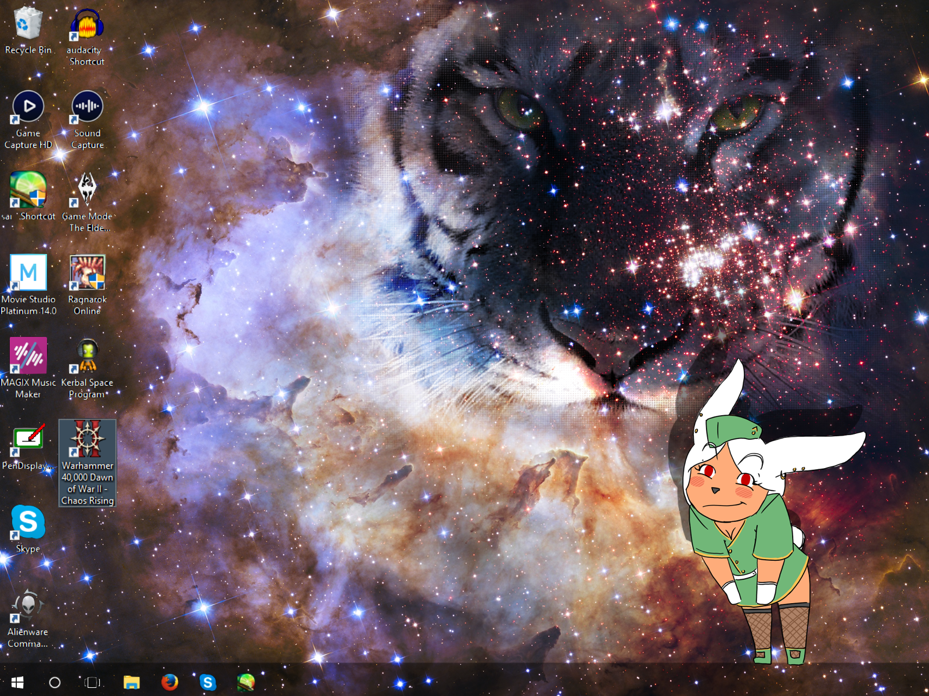Click the MAGIX Music Maker icon
Image resolution: width=929 pixels, height=696 pixels.
coord(28,356)
